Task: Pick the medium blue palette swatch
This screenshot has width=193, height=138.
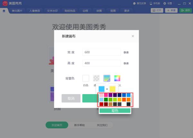Action: (x=124, y=95)
